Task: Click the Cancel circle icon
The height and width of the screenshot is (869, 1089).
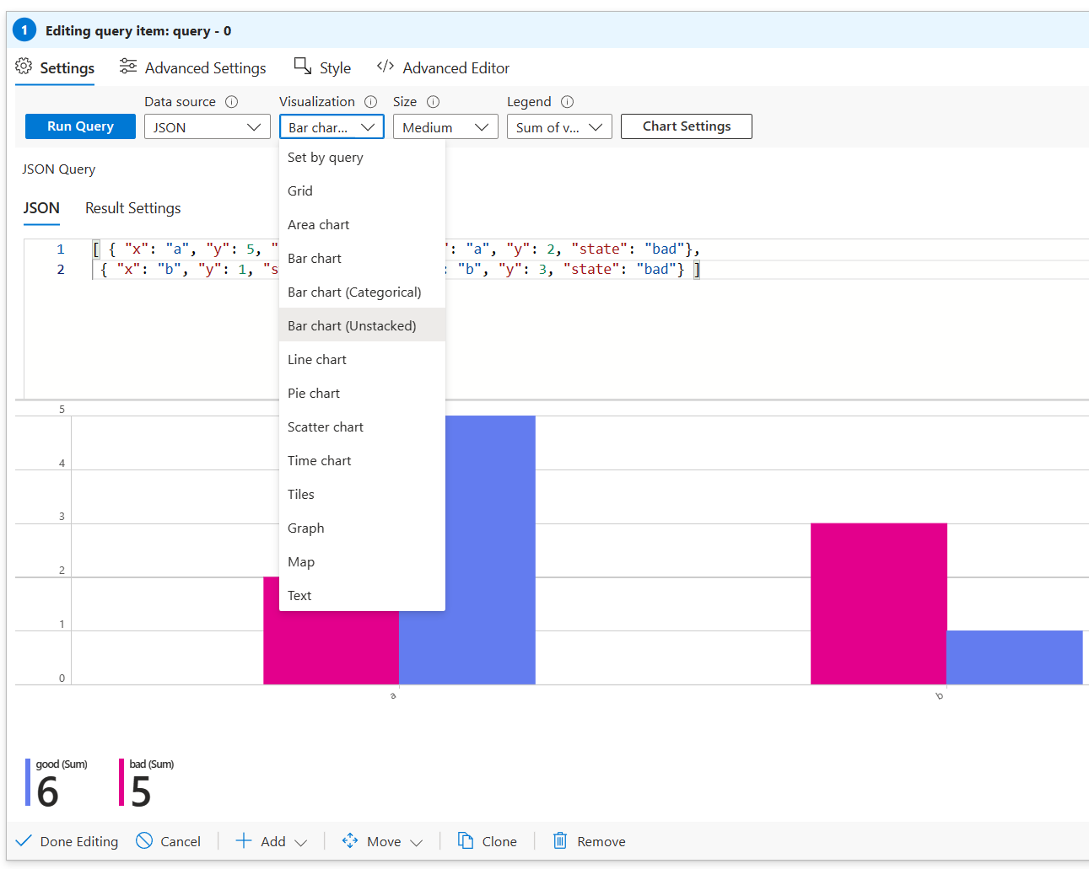Action: (x=143, y=840)
